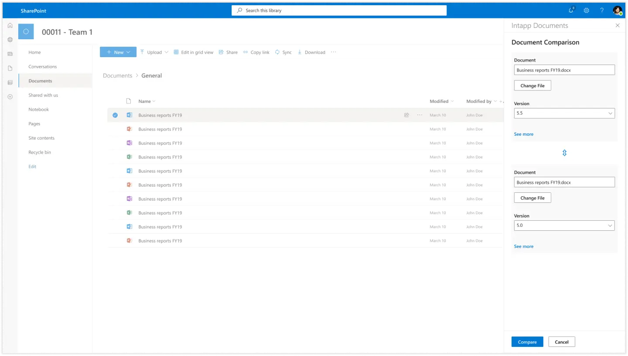This screenshot has height=356, width=628.
Task: Click the Document field above the Version 5.5 dropdown
Action: click(x=564, y=70)
